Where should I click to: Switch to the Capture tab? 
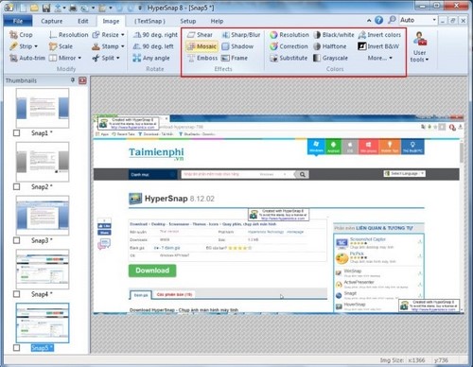tap(52, 21)
